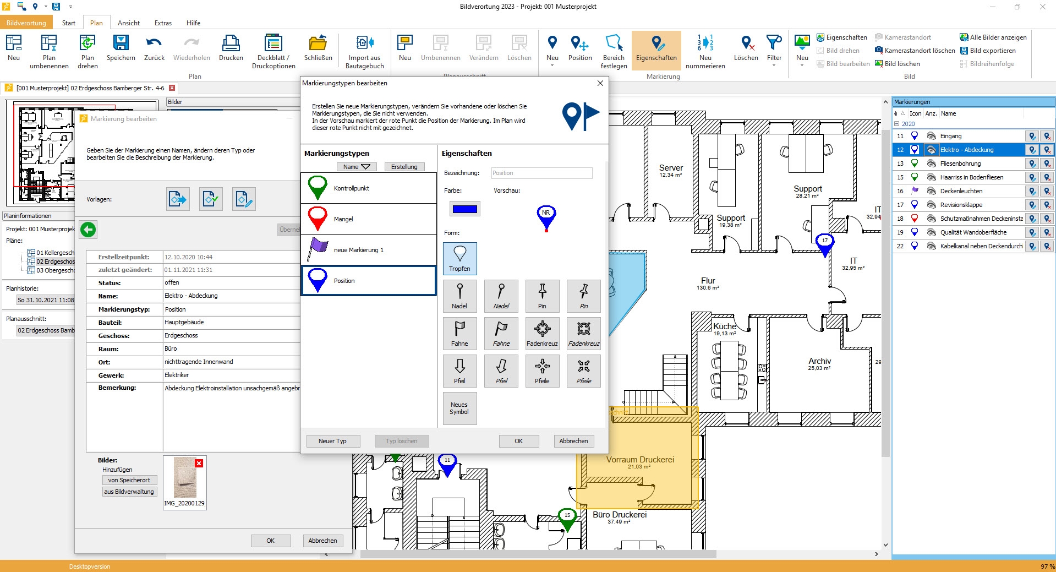This screenshot has height=572, width=1056.
Task: Save the plan with Speichern
Action: coord(121,48)
